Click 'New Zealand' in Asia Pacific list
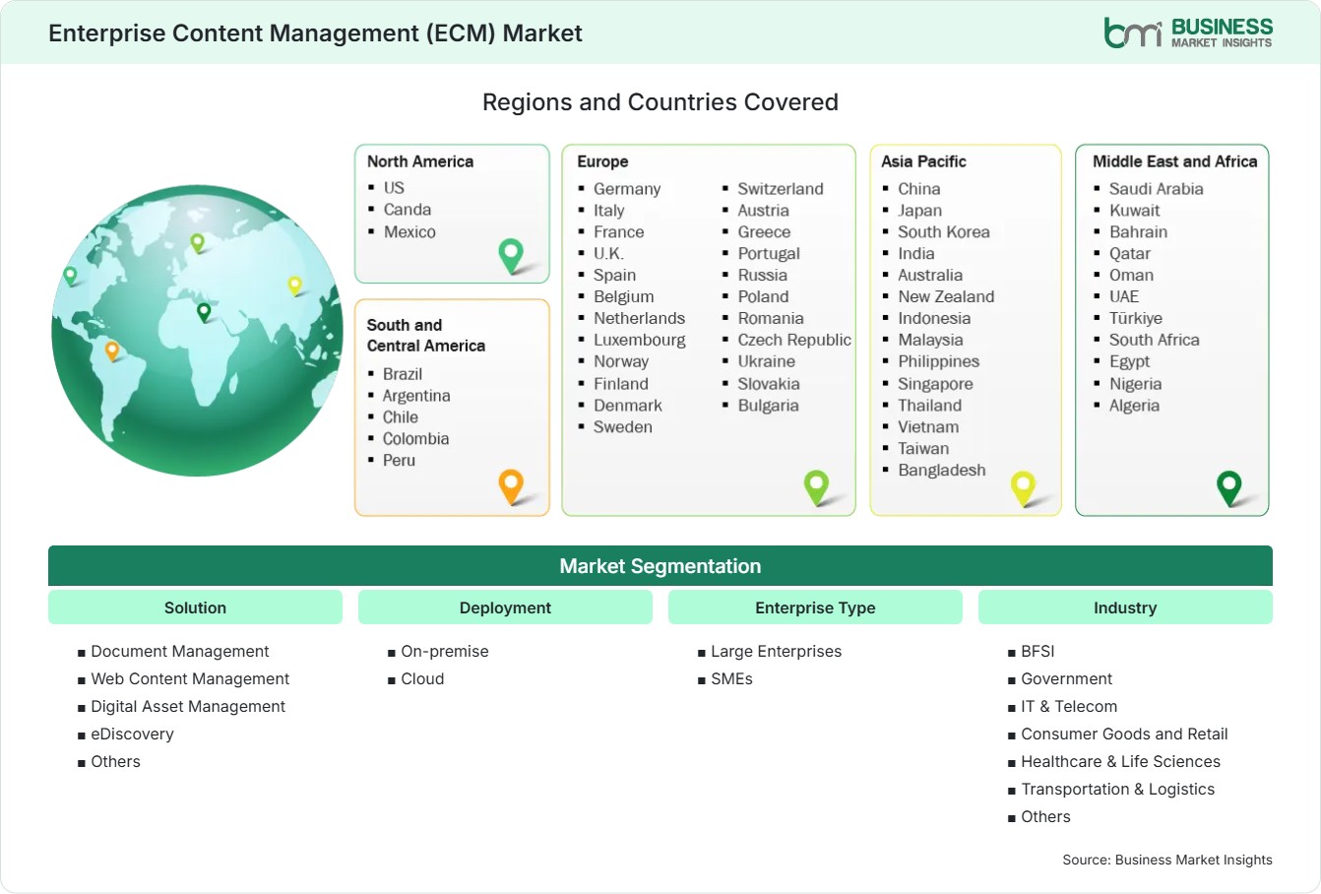This screenshot has height=894, width=1321. tap(946, 297)
